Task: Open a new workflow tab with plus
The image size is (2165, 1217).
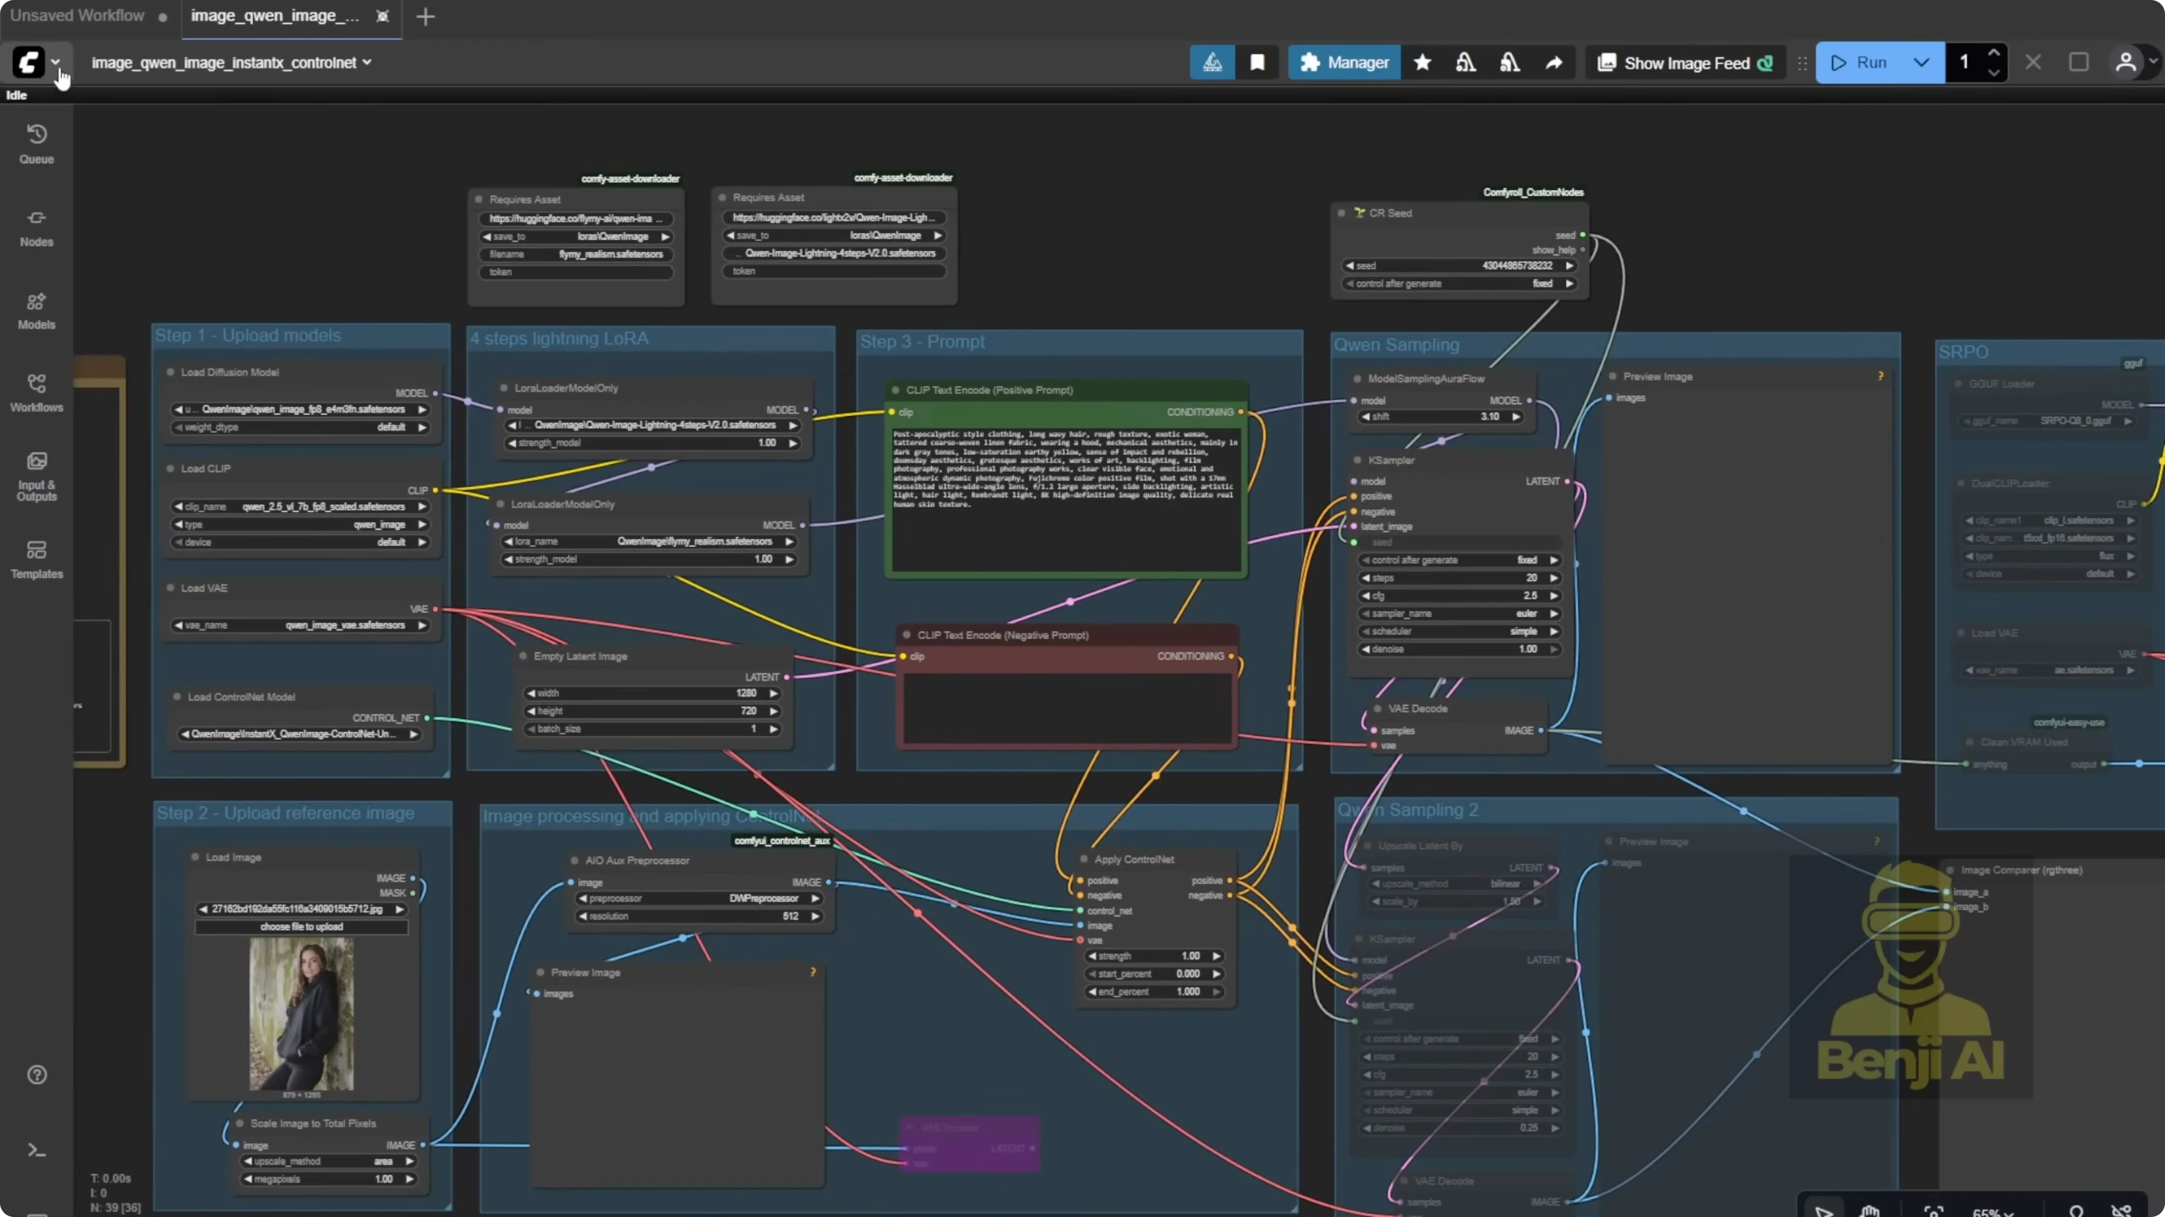Action: point(425,16)
